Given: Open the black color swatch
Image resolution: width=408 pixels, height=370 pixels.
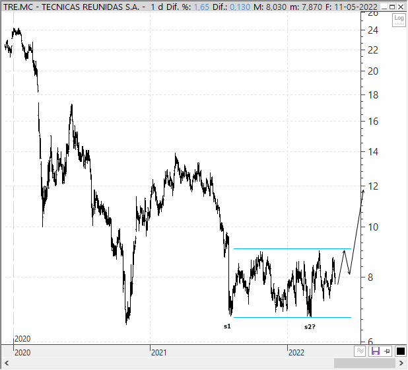Looking at the screenshot, I should tap(401, 351).
